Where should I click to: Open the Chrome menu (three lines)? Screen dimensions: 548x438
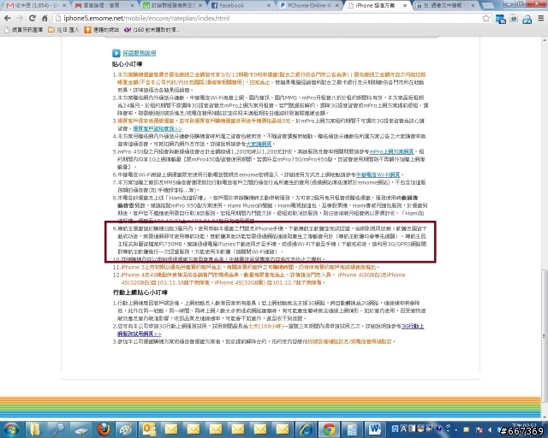click(x=540, y=18)
